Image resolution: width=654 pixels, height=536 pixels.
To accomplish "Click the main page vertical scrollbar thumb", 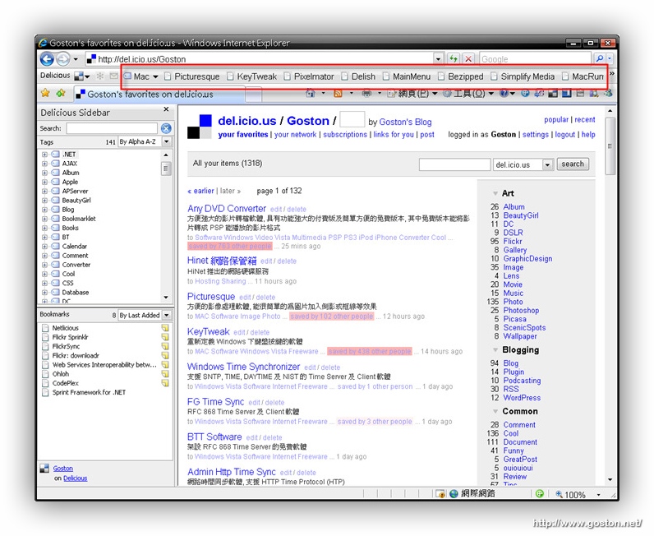I will click(x=610, y=146).
